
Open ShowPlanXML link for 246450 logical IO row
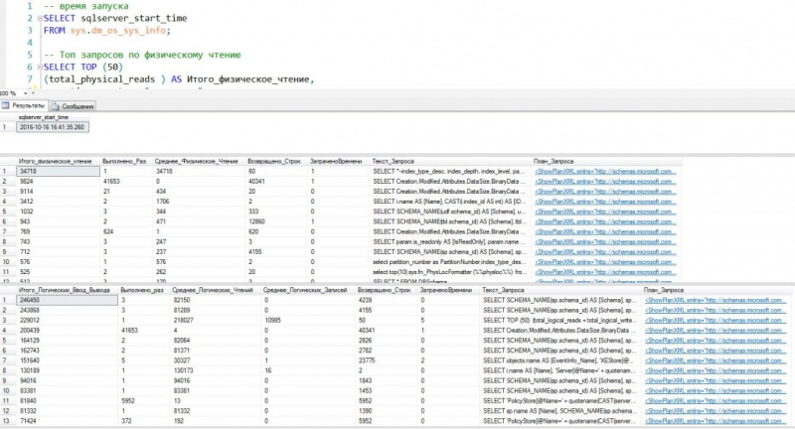pos(714,299)
